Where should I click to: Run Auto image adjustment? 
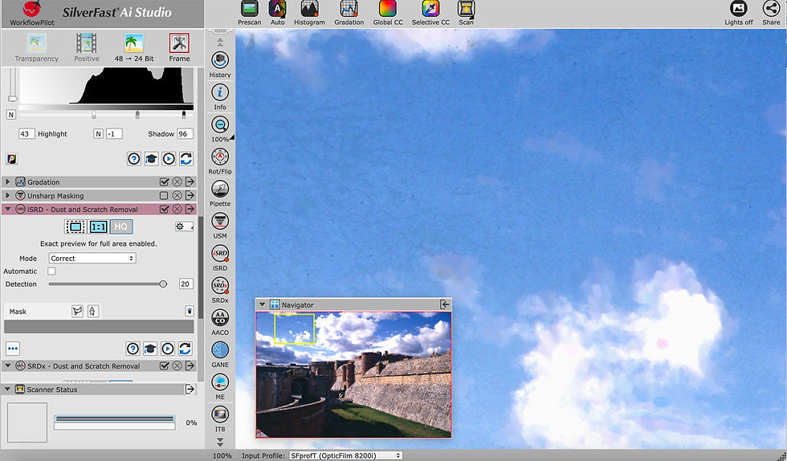point(278,13)
